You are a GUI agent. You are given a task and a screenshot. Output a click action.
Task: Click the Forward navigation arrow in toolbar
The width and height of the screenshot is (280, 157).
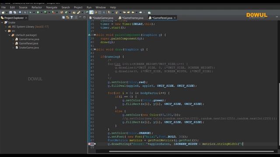[140, 12]
